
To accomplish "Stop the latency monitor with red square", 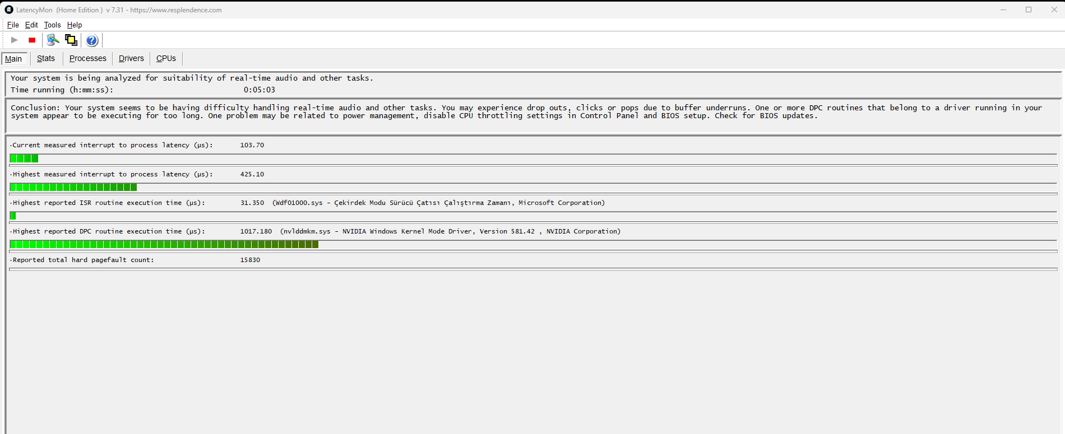I will pyautogui.click(x=32, y=40).
